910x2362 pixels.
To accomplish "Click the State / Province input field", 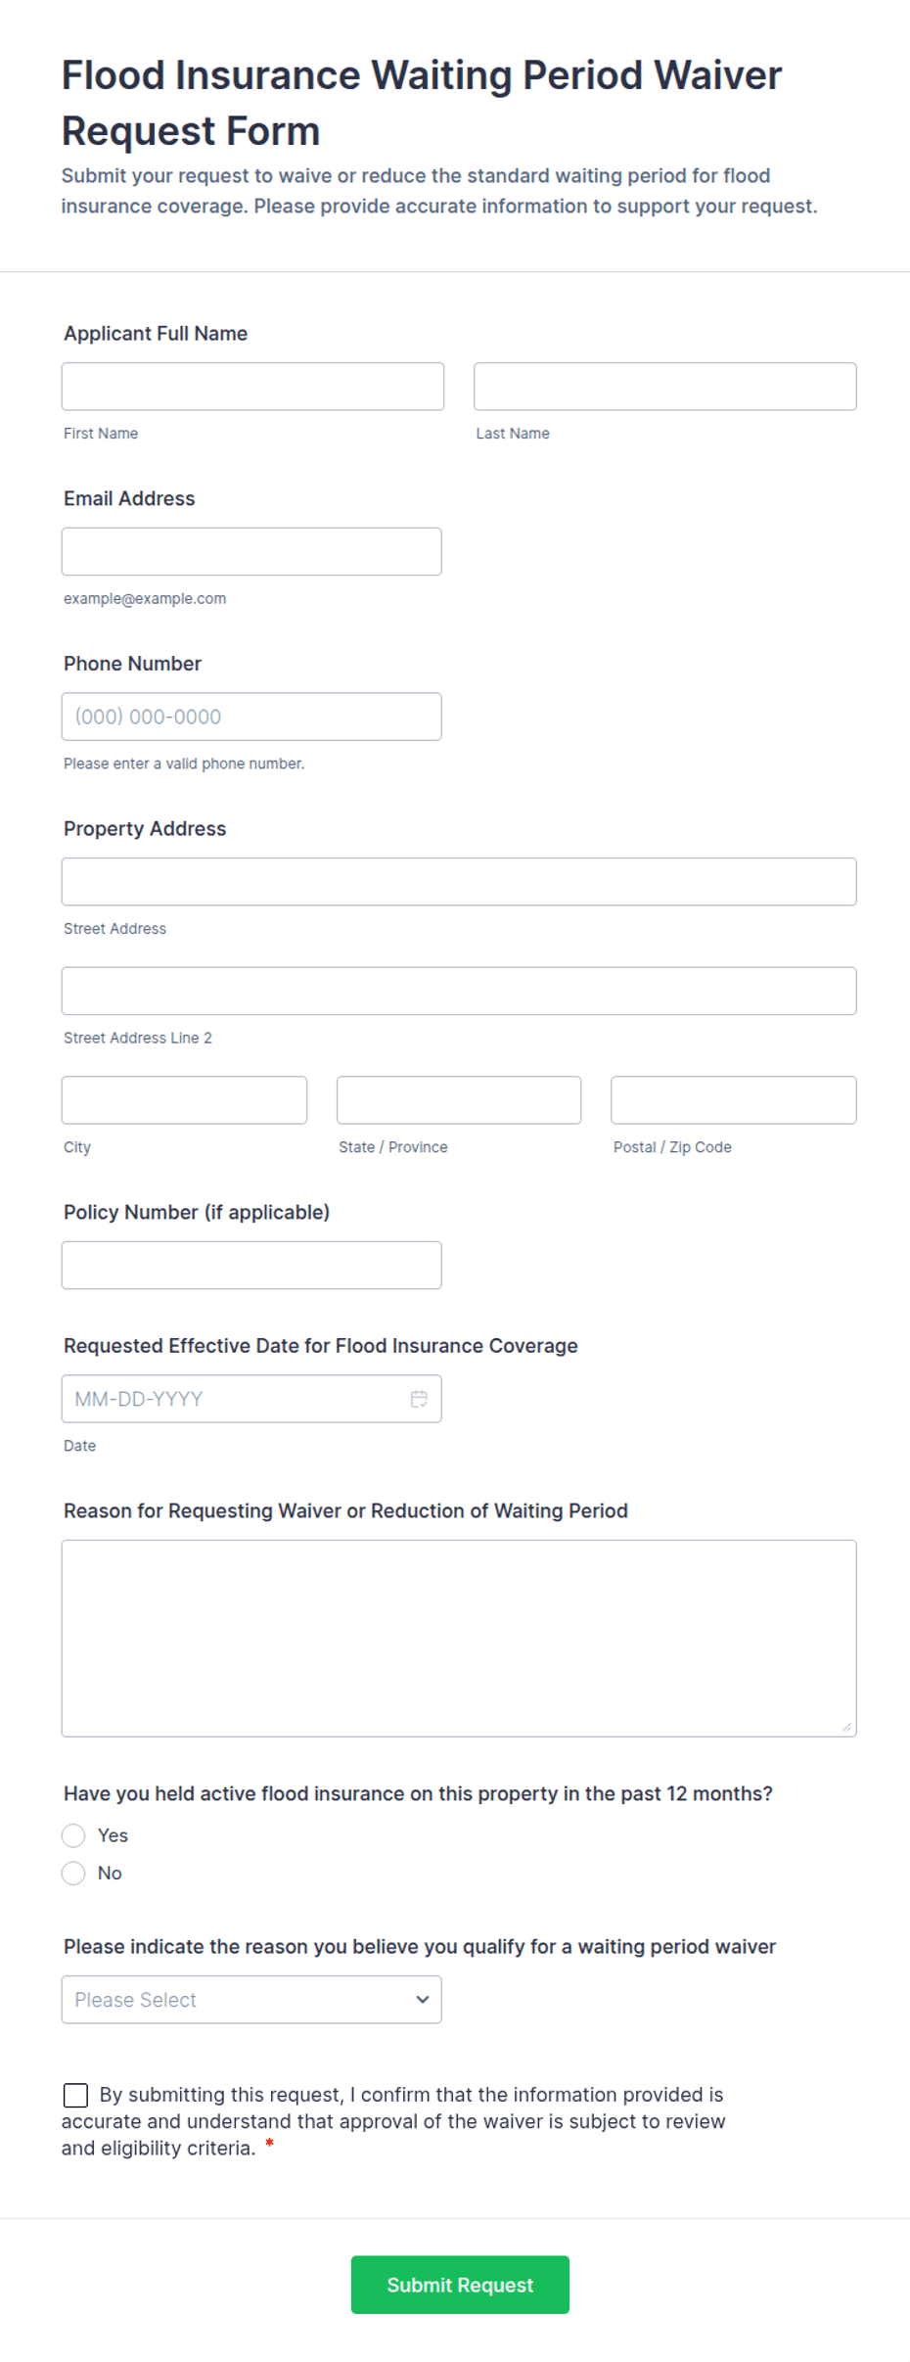I will (x=459, y=1100).
